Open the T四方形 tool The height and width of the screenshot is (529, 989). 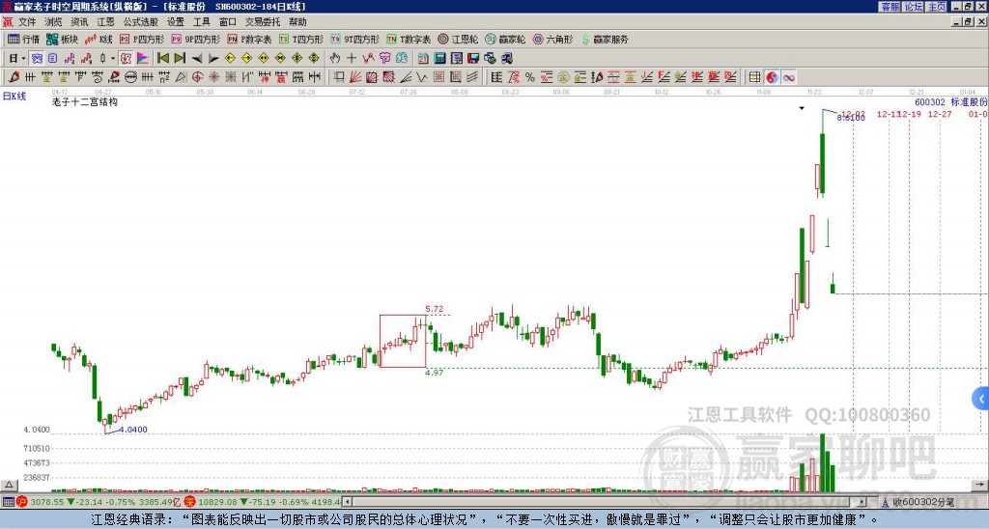[301, 39]
